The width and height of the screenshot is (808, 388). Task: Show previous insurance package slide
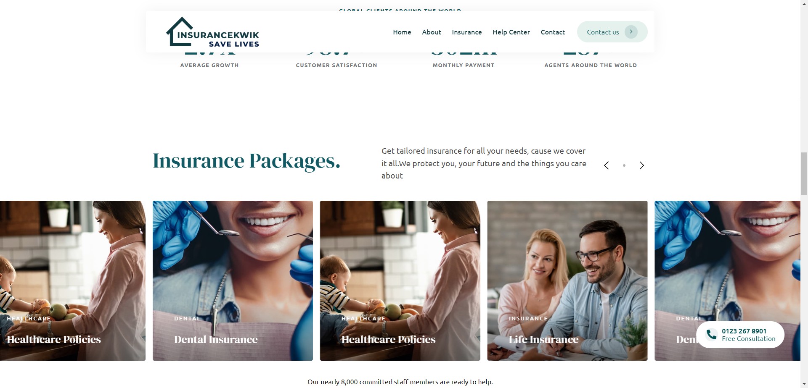pyautogui.click(x=606, y=165)
